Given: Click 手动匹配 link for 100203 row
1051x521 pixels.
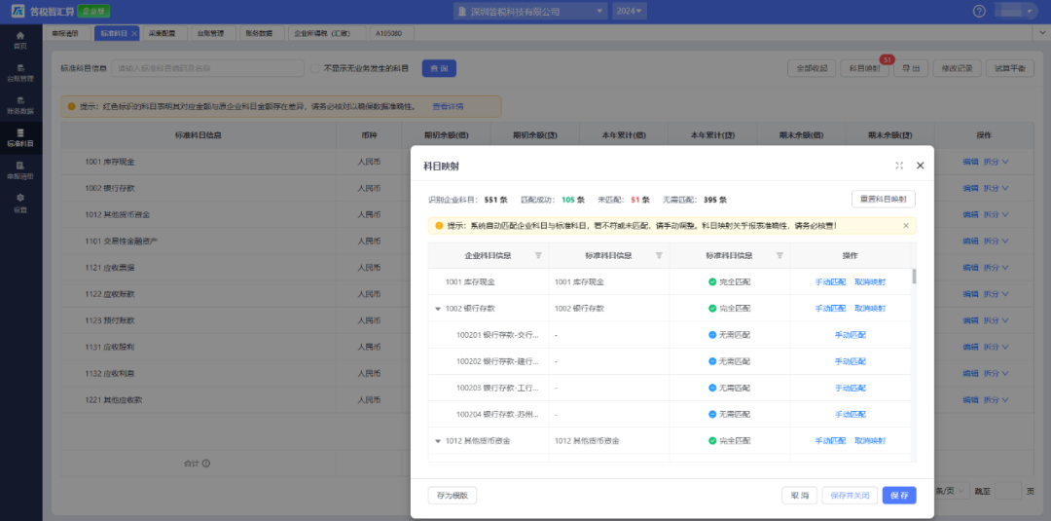Looking at the screenshot, I should [850, 389].
